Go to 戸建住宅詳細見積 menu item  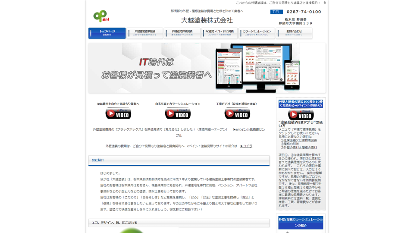pos(182,33)
